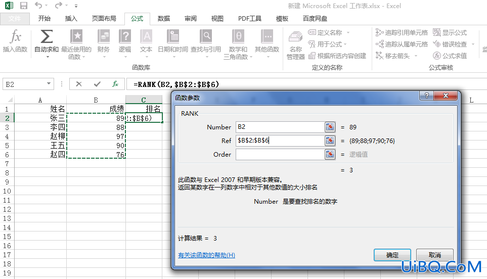Screen dimensions: 487x279
Task: Click the empty Order input field
Action: tap(280, 154)
